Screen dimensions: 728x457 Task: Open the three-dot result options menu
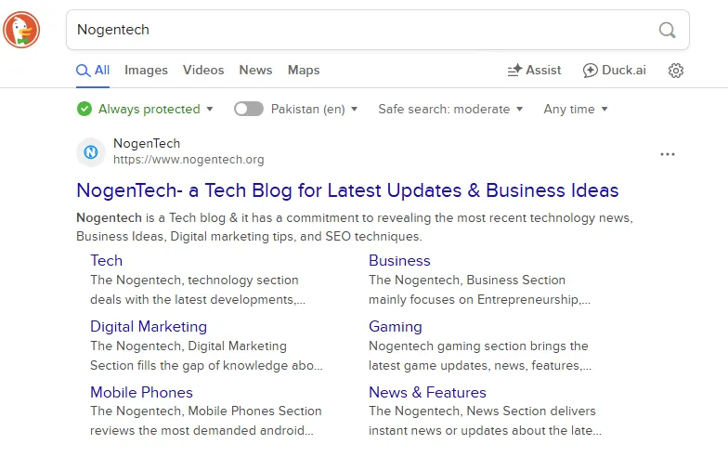[x=667, y=154]
